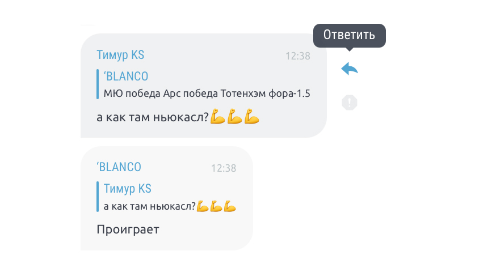Screen dimensions: 488x272
Task: Click the last biceps emoji in Тимур's message
Action: pos(251,116)
